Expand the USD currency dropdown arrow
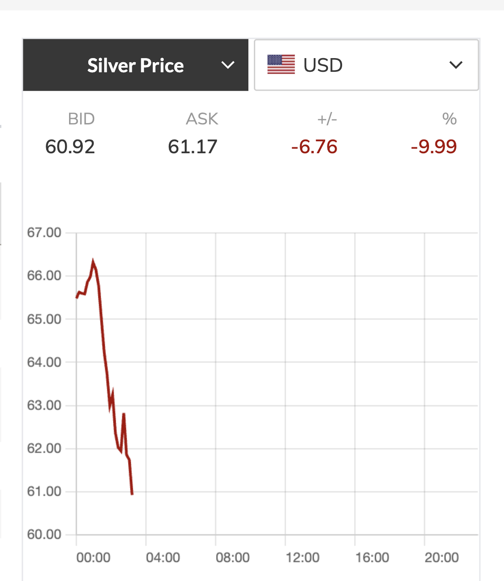The width and height of the screenshot is (504, 581). [x=456, y=65]
